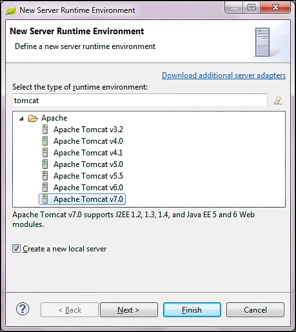296x332 pixels.
Task: Maximize the dialog window
Action: [252, 8]
